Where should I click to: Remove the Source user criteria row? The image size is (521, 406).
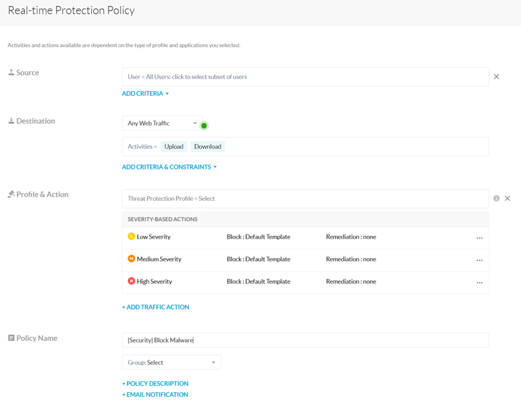(x=496, y=77)
